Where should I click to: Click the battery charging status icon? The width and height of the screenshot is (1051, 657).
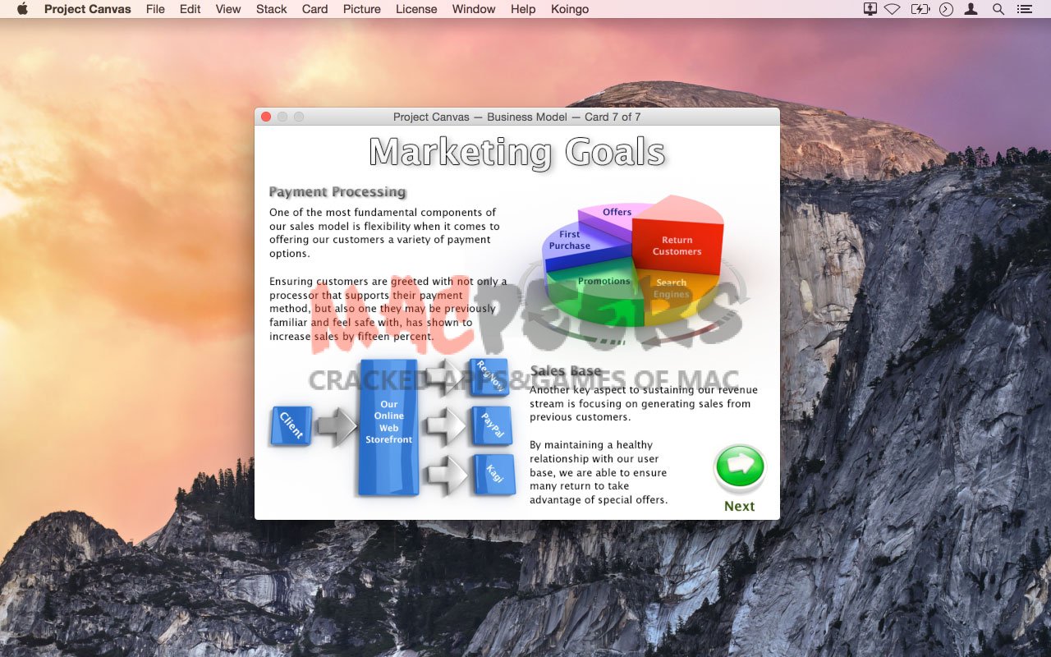(920, 9)
